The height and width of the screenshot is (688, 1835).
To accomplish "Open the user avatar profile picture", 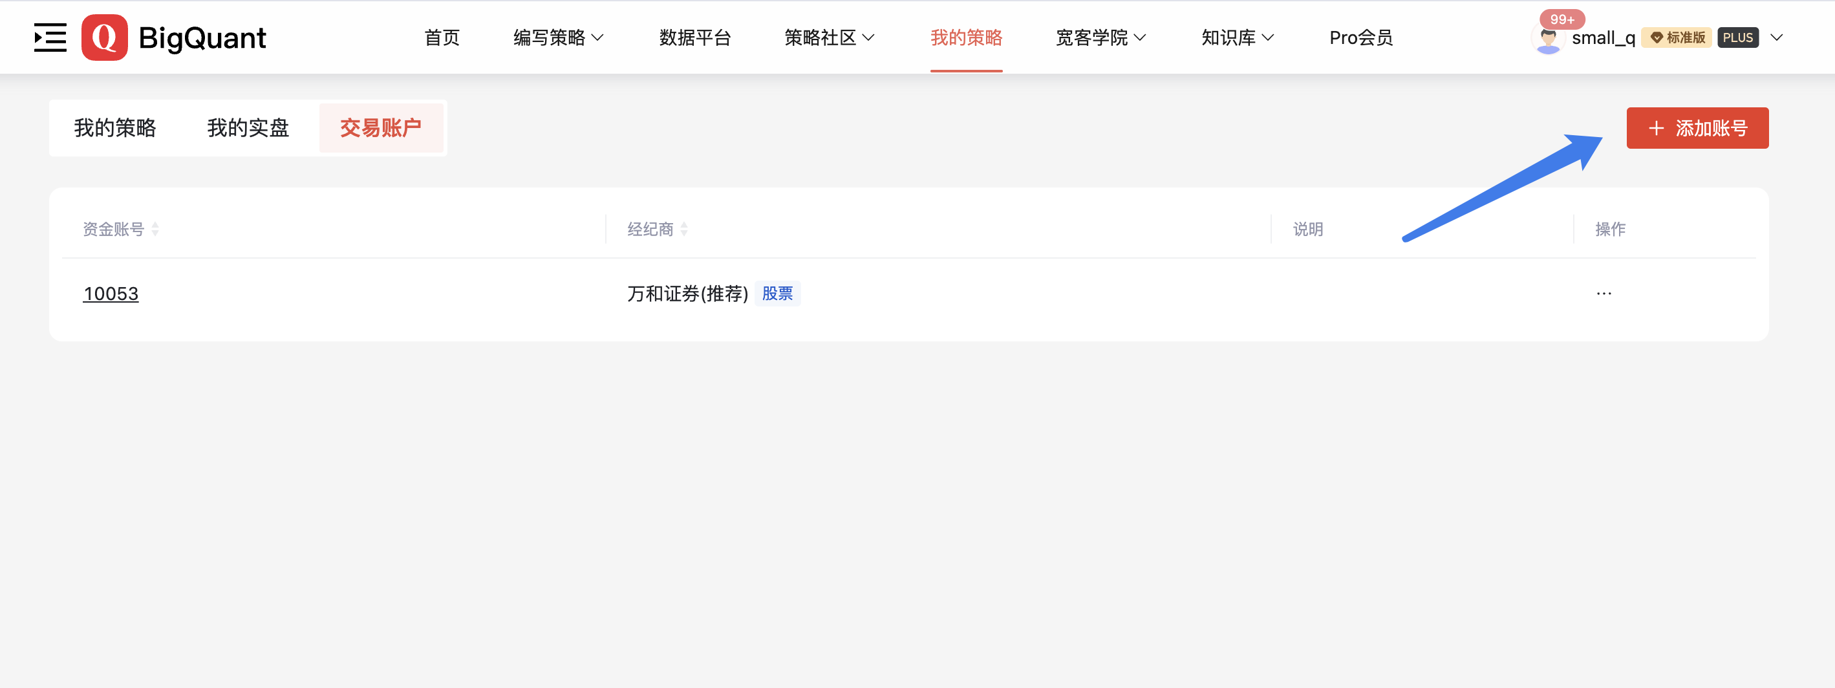I will 1547,40.
